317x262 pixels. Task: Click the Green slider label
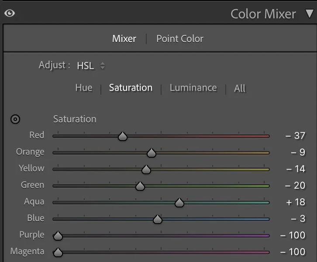[x=32, y=185]
